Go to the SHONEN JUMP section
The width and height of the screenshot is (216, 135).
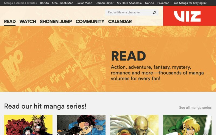click(x=56, y=22)
